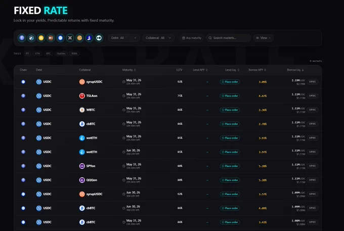Image resolution: width=344 pixels, height=231 pixels.
Task: Click the 4.67% borrow APY value
Action: [263, 96]
